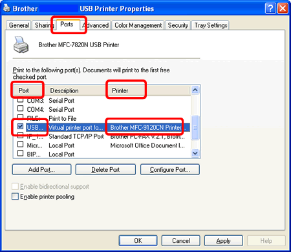
Task: Click the Cancel button
Action: pos(181,240)
